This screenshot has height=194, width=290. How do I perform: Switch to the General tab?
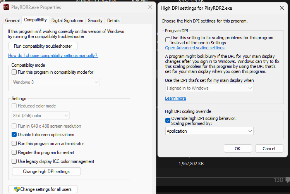click(12, 21)
